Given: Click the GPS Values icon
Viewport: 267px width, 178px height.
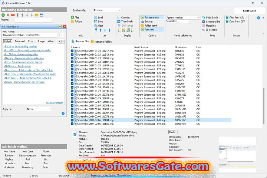Looking at the screenshot, I should point(119,26).
